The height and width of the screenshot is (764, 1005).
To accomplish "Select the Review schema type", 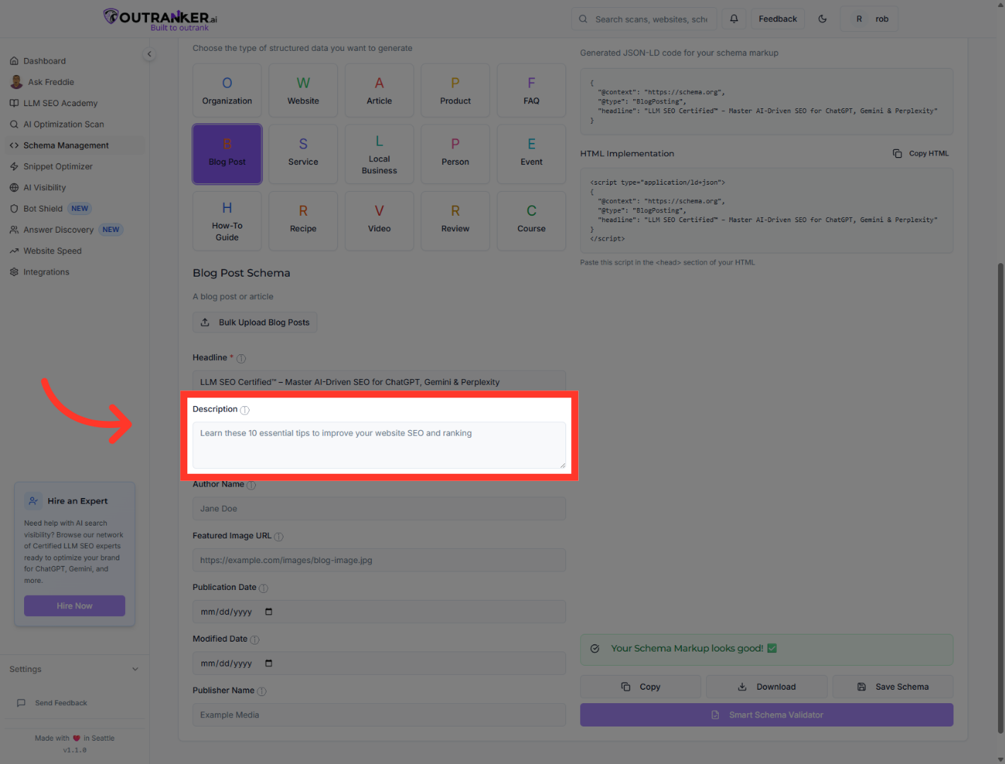I will point(455,221).
